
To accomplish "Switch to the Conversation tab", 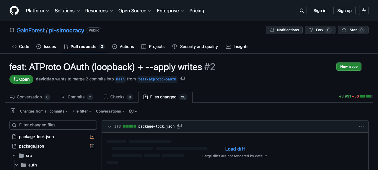I will 30,97.
